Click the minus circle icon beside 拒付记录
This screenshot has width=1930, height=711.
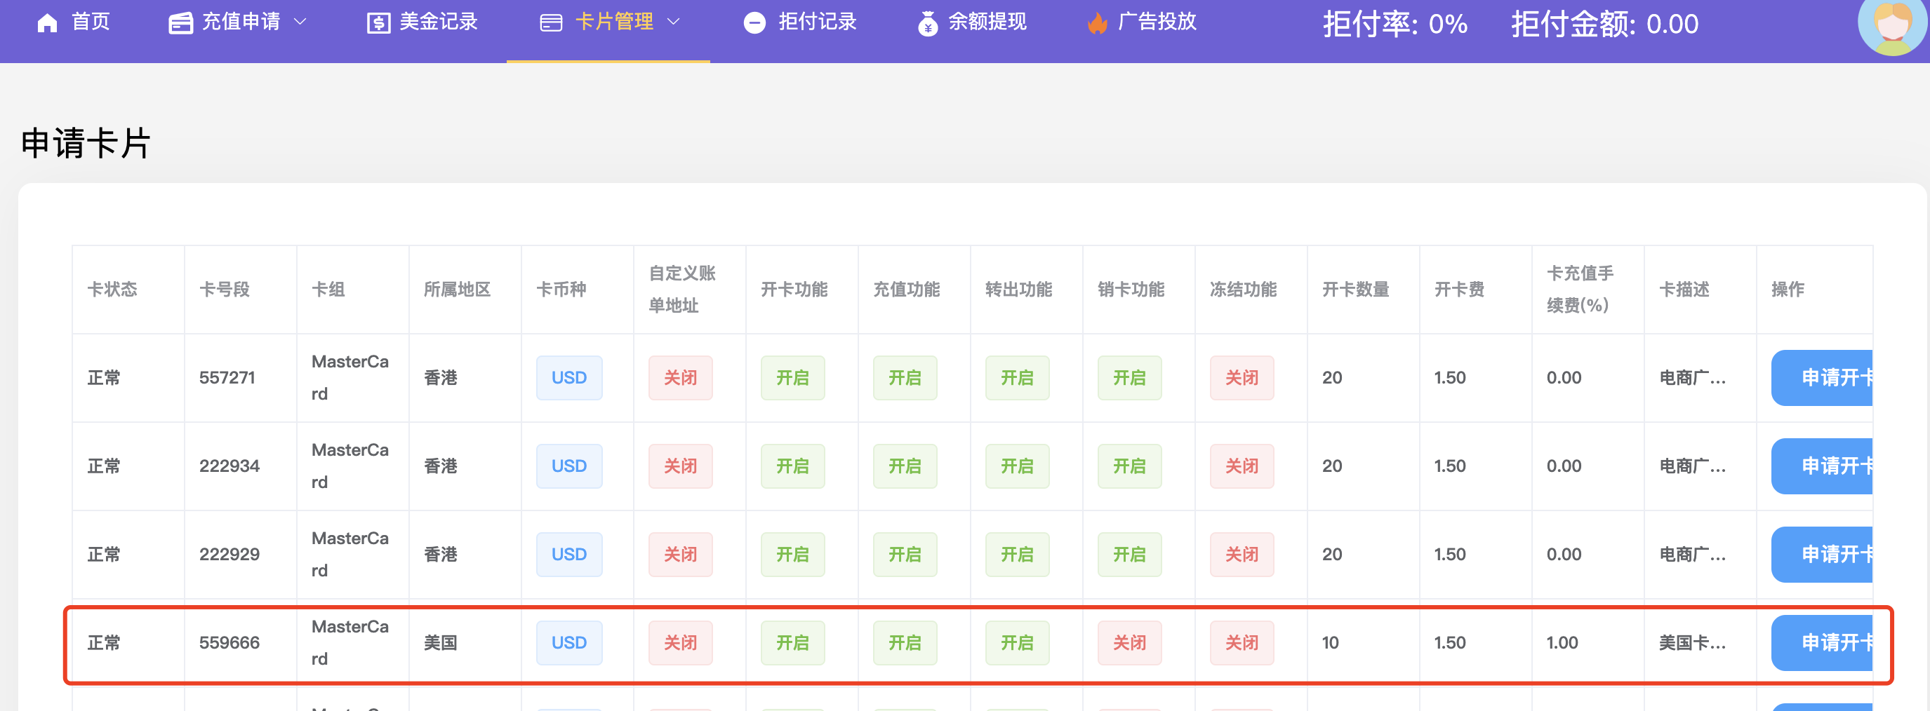(754, 23)
